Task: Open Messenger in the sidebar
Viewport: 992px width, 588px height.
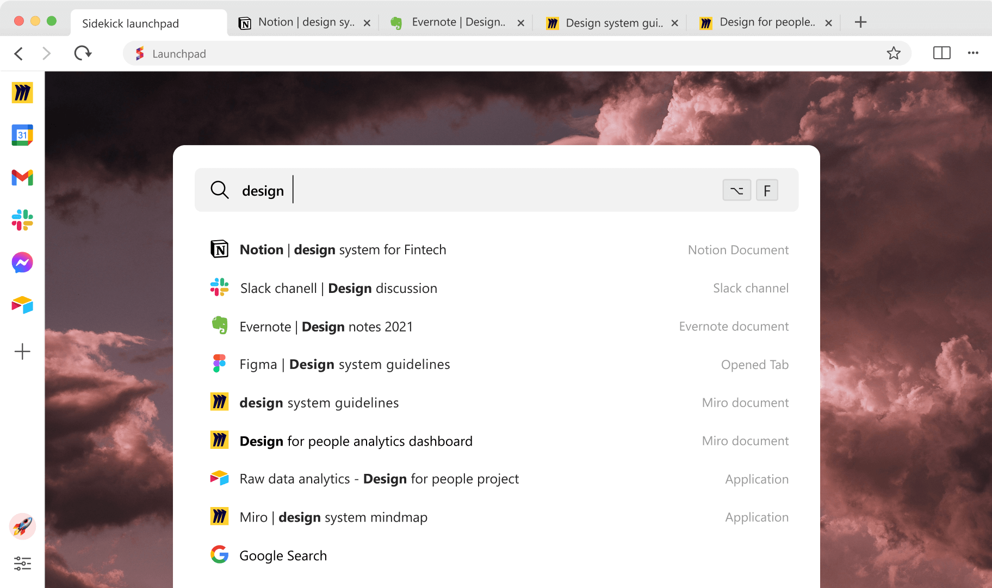Action: coord(22,262)
